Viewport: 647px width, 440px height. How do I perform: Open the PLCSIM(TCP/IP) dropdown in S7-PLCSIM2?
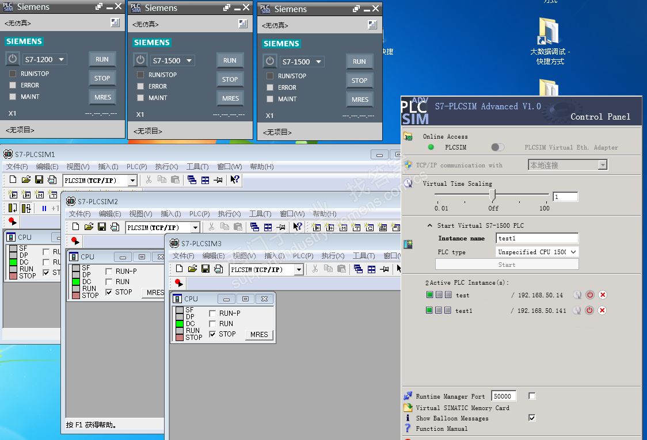point(195,228)
